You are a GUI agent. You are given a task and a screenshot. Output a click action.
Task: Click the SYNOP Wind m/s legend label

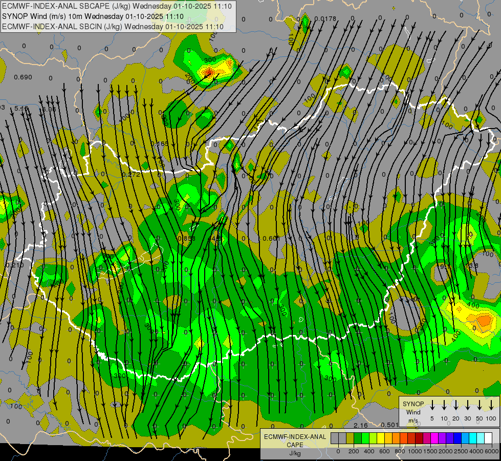coord(413,412)
